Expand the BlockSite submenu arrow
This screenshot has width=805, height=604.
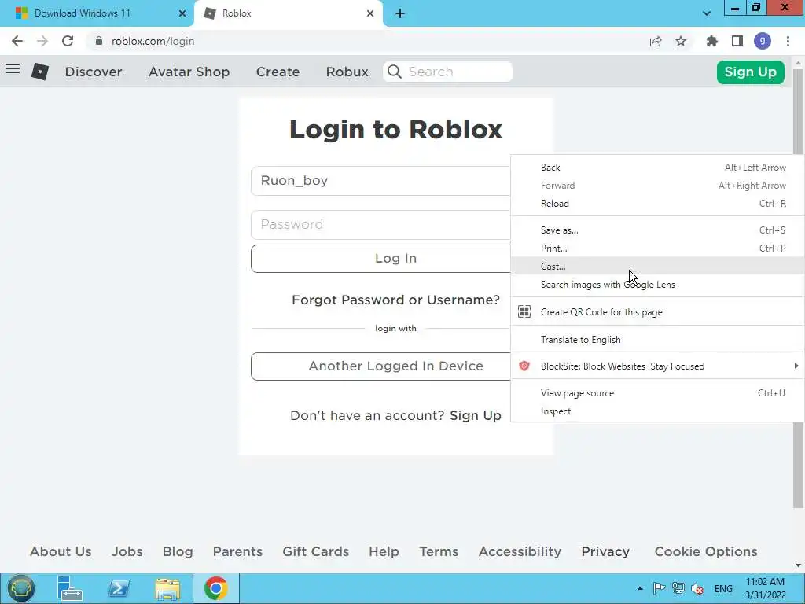[796, 366]
